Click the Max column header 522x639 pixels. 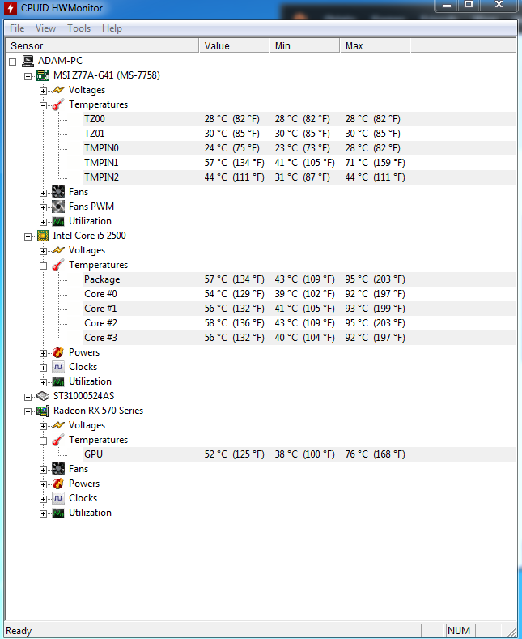click(x=375, y=45)
